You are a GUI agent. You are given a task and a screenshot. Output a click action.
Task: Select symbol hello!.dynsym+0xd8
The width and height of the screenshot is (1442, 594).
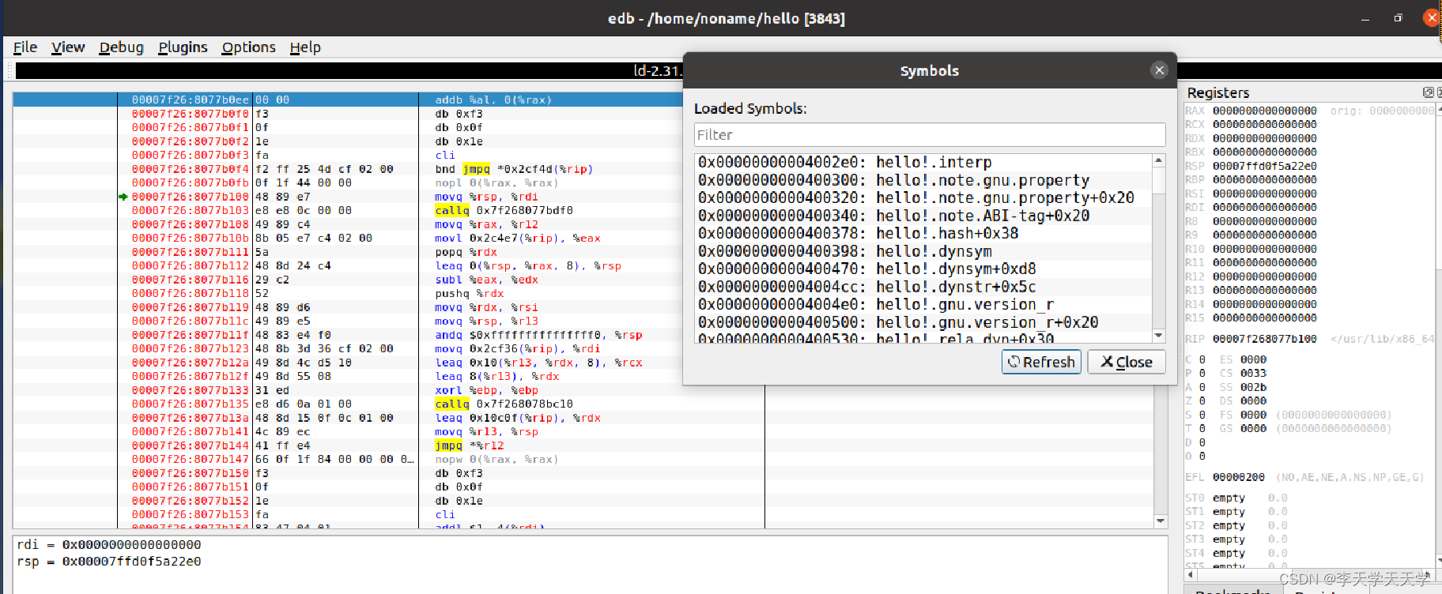[923, 269]
